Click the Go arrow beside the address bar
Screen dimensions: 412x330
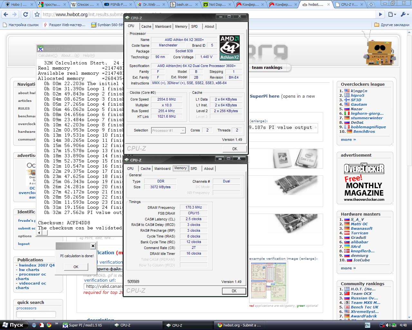tap(380, 15)
